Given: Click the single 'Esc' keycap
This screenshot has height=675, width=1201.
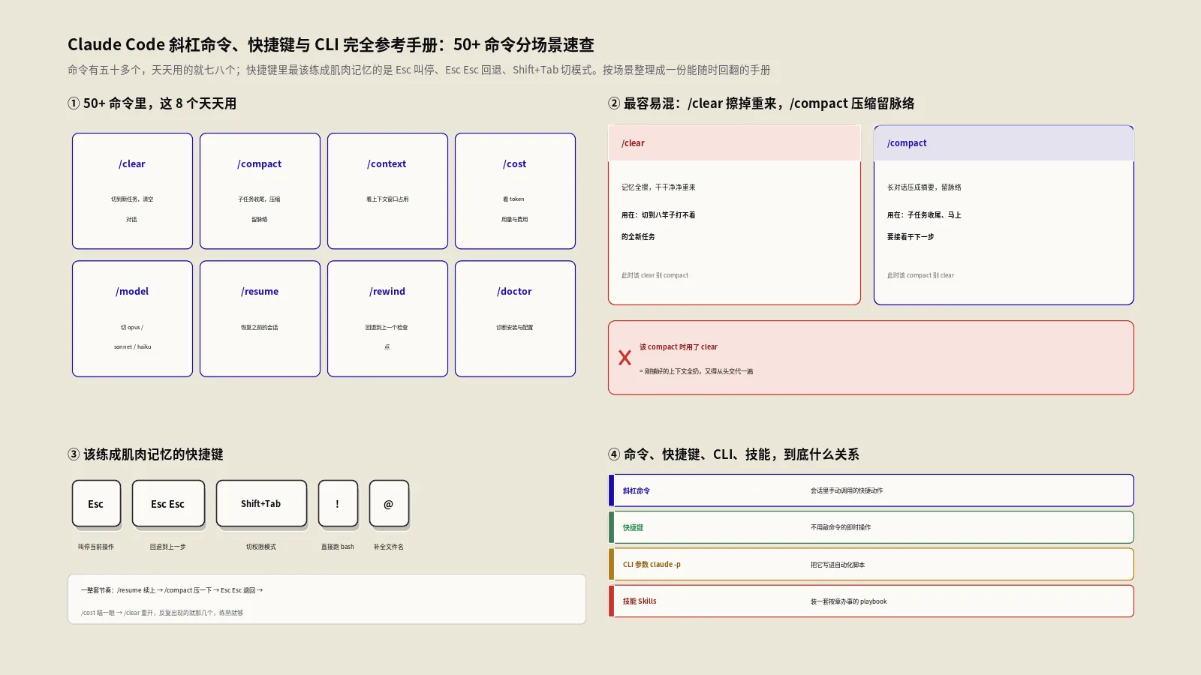Looking at the screenshot, I should (96, 504).
